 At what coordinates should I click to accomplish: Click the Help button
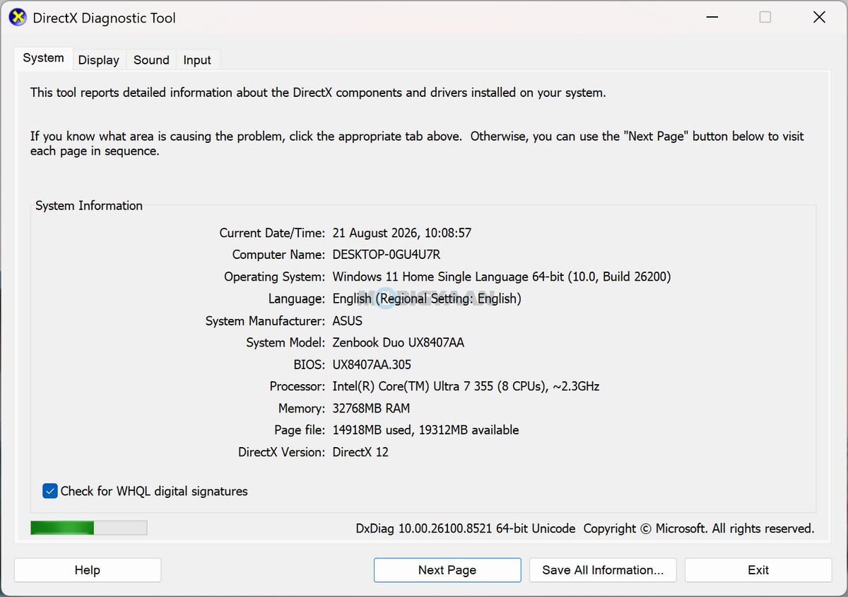88,570
